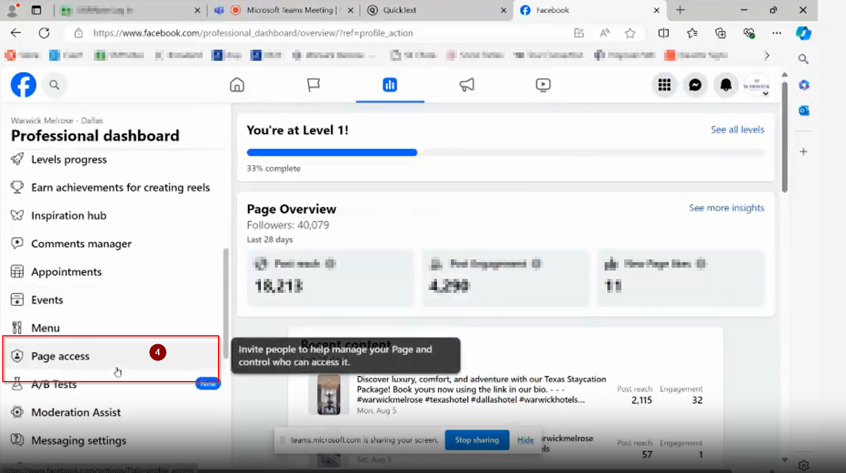Open the notifications bell

point(726,85)
